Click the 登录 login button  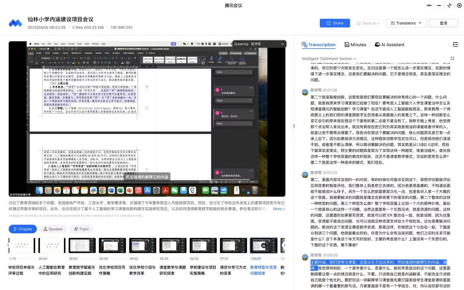coord(443,23)
